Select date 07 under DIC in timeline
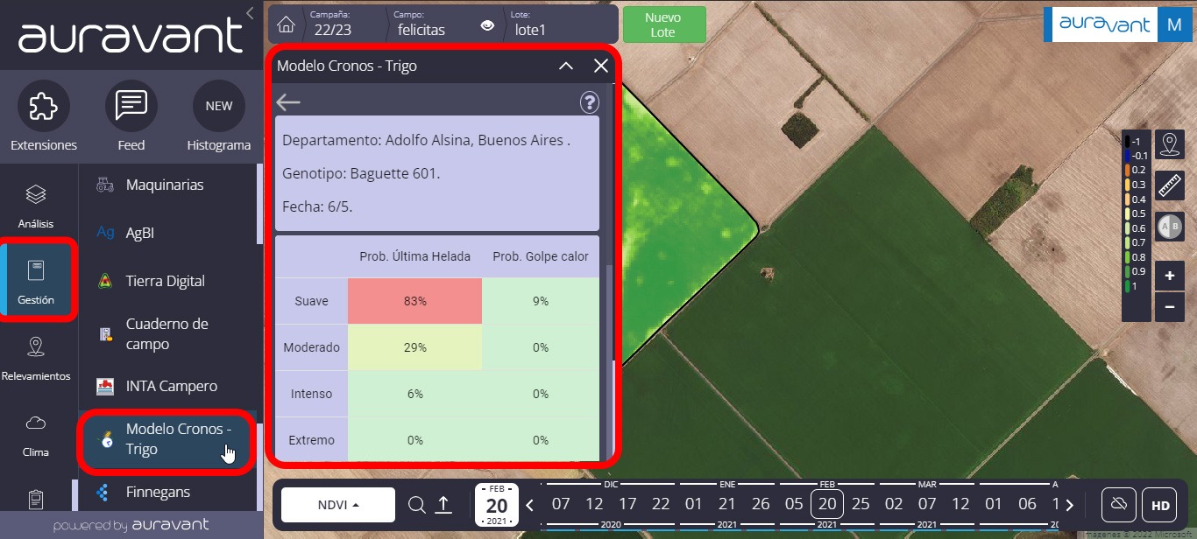Viewport: 1197px width, 539px height. tap(561, 505)
